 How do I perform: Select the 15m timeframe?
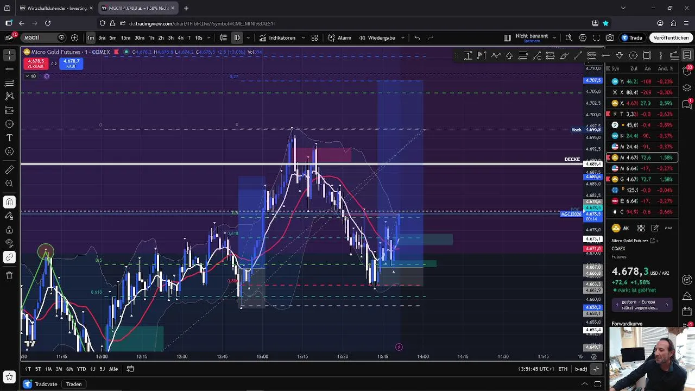pos(125,37)
